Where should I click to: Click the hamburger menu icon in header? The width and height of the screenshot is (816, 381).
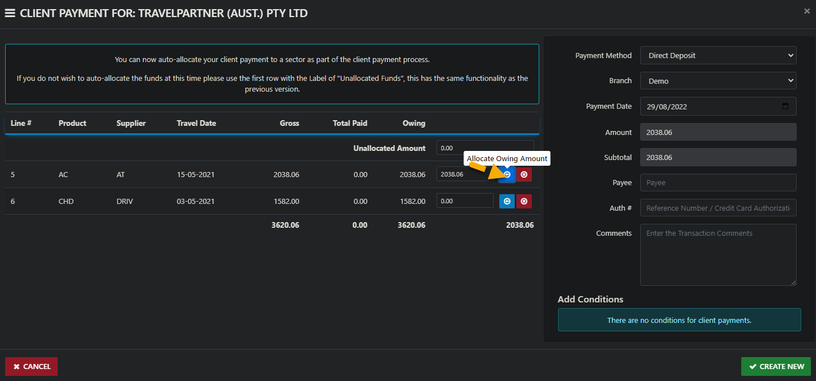10,13
